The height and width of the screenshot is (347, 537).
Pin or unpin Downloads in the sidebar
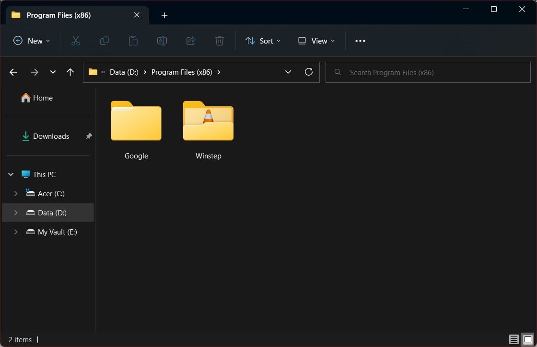coord(88,136)
